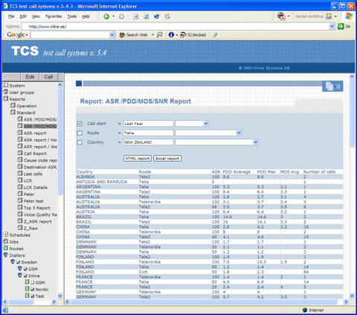This screenshot has width=357, height=315.
Task: Click the HTML report button
Action: (x=138, y=159)
